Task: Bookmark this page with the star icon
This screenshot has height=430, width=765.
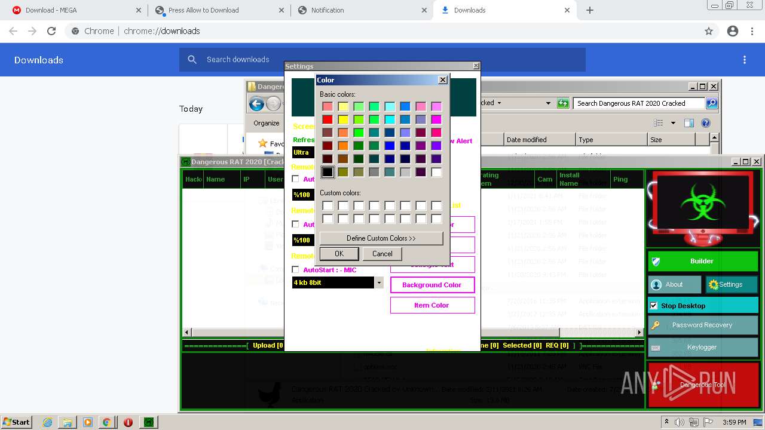Action: pyautogui.click(x=709, y=31)
